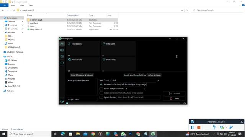The height and width of the screenshot is (137, 245).
Task: Select the pencil annotation tool in recorder
Action: [x=231, y=127]
